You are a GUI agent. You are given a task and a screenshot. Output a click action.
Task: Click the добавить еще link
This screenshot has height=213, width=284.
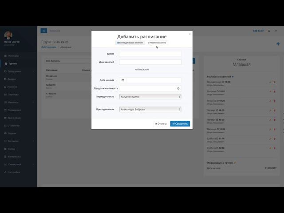(142, 69)
